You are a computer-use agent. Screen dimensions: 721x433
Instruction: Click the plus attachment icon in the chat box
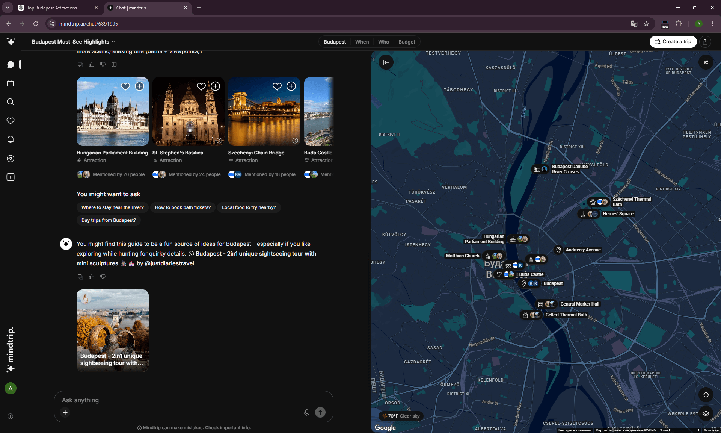pos(65,412)
